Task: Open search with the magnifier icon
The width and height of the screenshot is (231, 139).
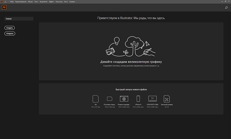Action: point(226,8)
